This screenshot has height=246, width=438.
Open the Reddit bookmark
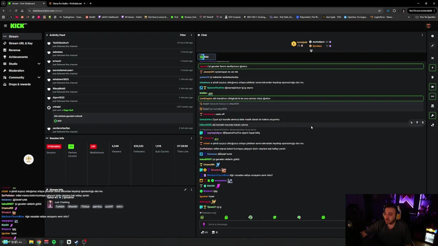point(90,17)
